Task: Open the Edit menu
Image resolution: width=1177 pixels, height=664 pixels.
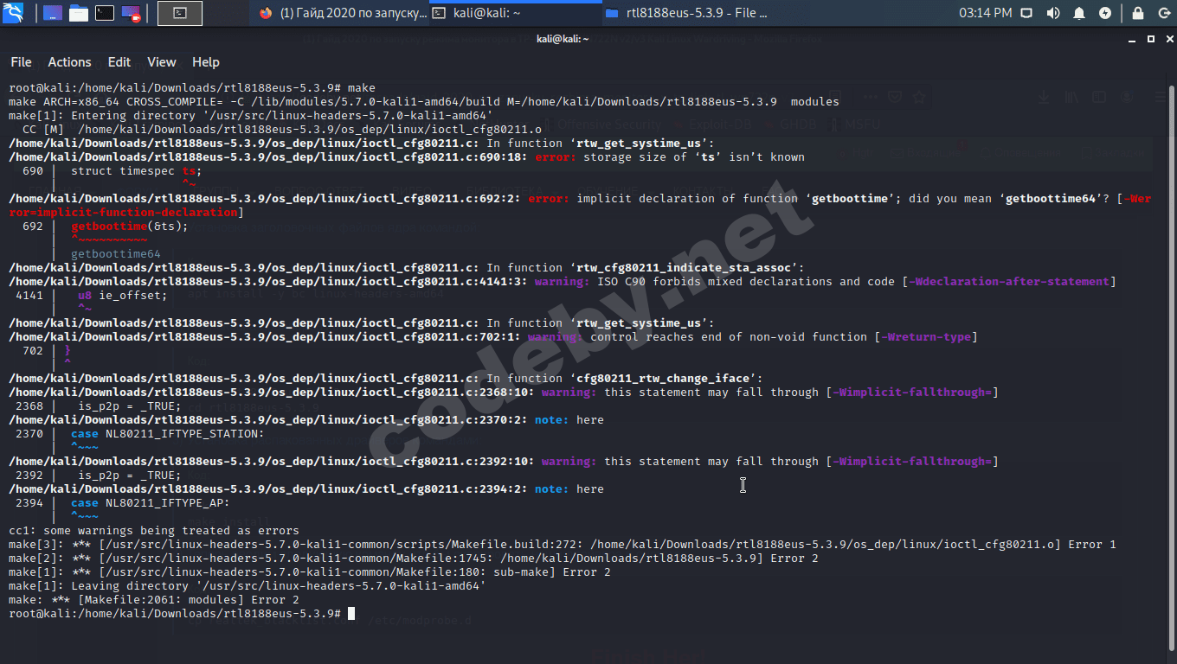Action: click(x=119, y=61)
